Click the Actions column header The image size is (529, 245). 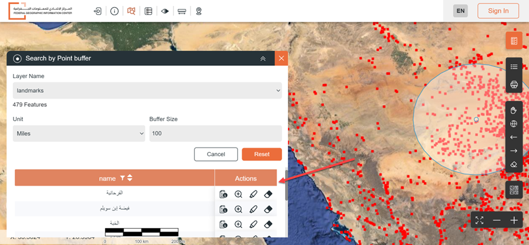[x=246, y=178]
